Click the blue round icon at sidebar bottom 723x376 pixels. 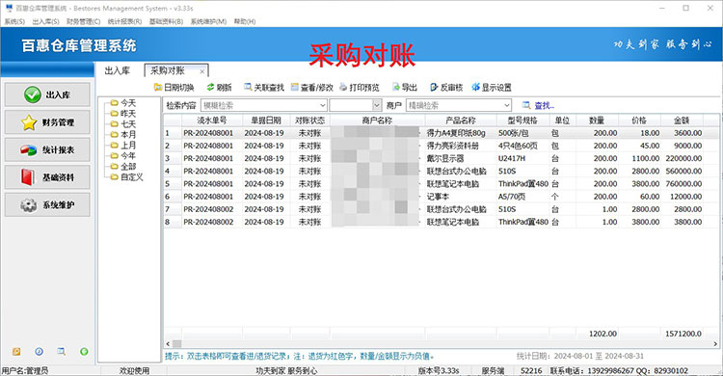(40, 352)
